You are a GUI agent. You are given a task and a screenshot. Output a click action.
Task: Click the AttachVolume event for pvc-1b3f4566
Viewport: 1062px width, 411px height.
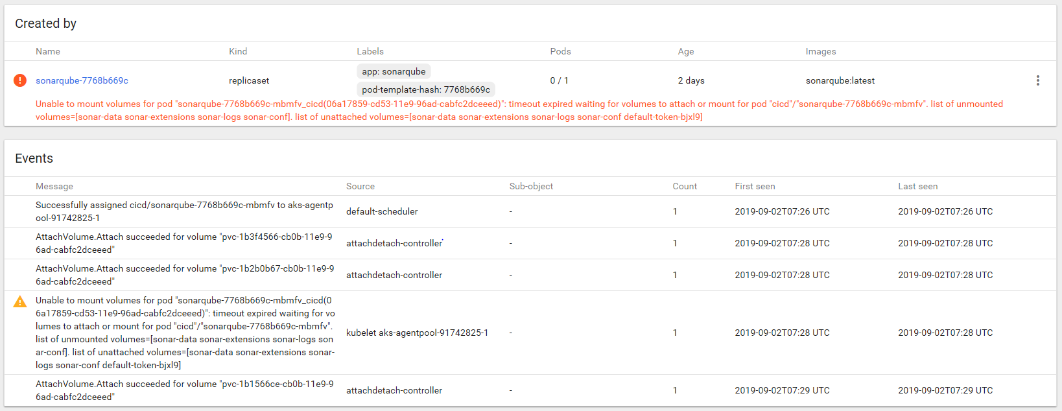185,243
